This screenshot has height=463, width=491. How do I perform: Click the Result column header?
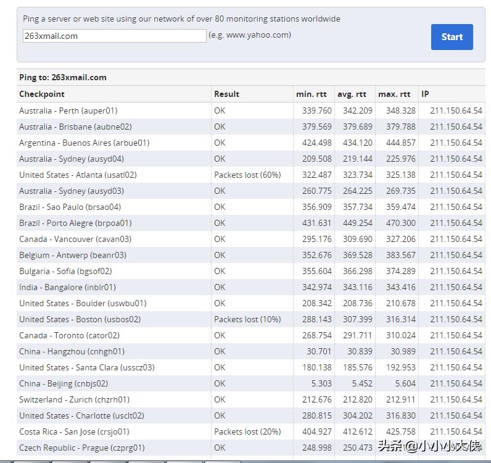pyautogui.click(x=226, y=94)
